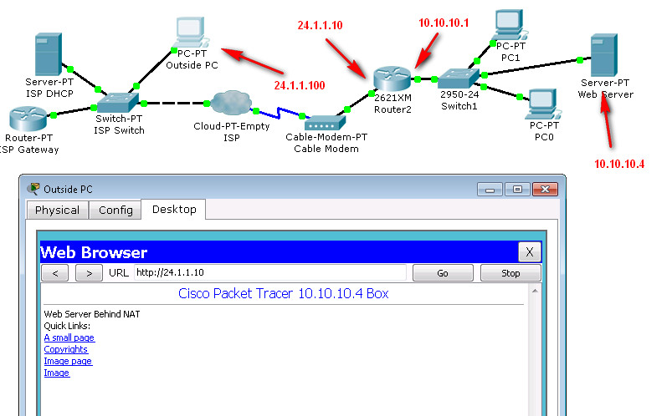
Task: Open the Physical tab
Action: pos(58,211)
